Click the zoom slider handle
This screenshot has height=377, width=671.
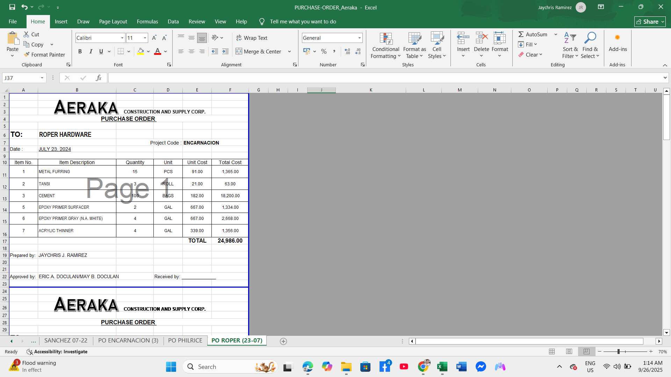(618, 352)
